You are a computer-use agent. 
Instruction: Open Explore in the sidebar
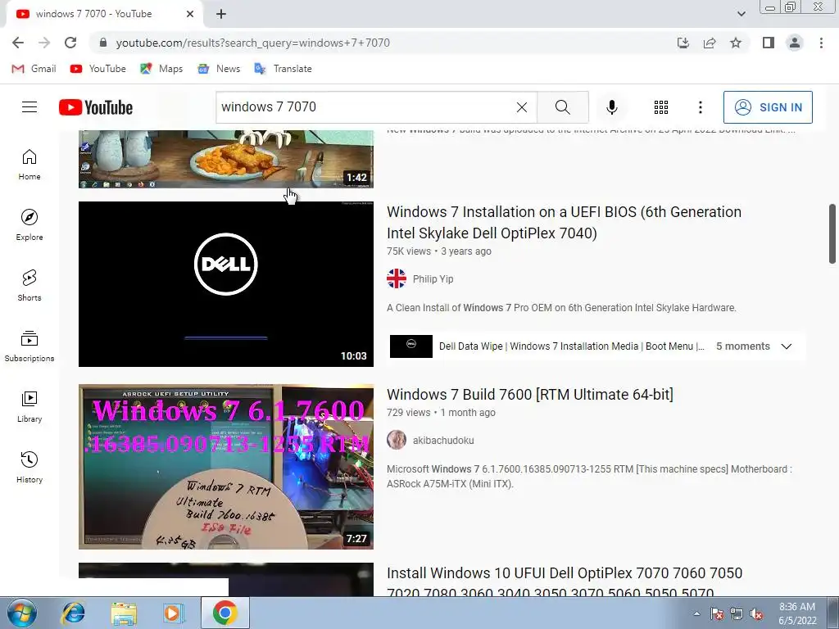(29, 224)
